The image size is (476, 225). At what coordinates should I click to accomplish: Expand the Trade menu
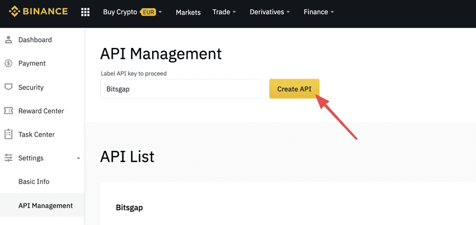point(225,12)
